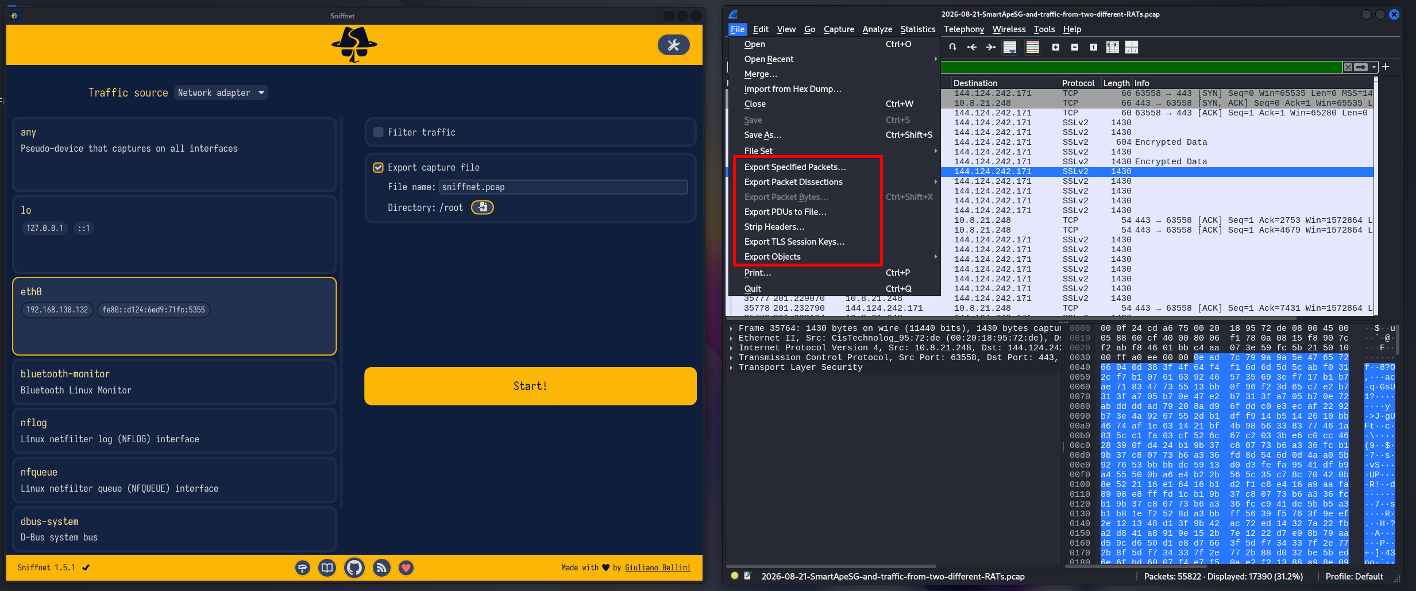Choose Strip Headers menu entry
The image size is (1416, 591).
point(834,227)
